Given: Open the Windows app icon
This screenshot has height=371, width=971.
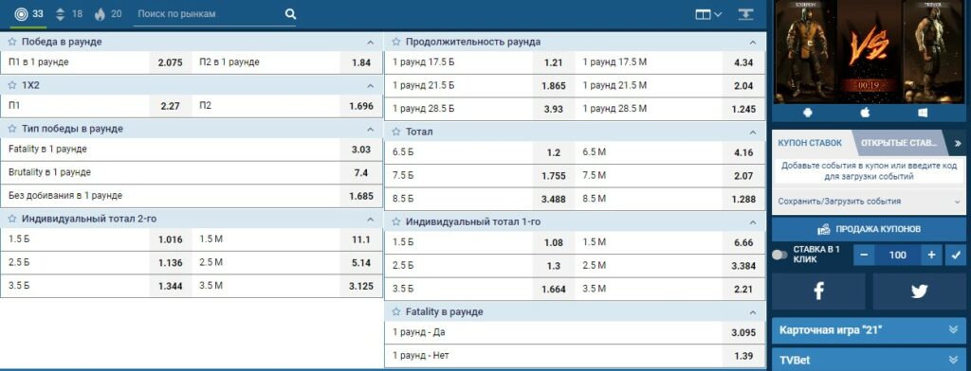Looking at the screenshot, I should [x=924, y=114].
